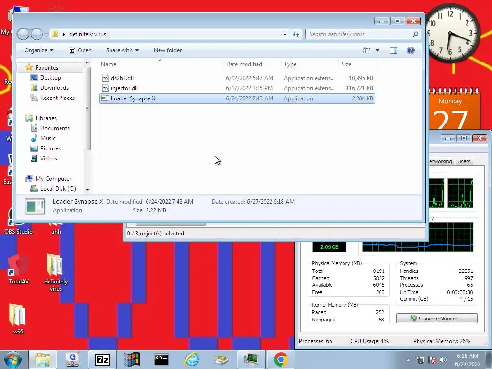492x369 pixels.
Task: Open the Videos library
Action: pyautogui.click(x=49, y=158)
